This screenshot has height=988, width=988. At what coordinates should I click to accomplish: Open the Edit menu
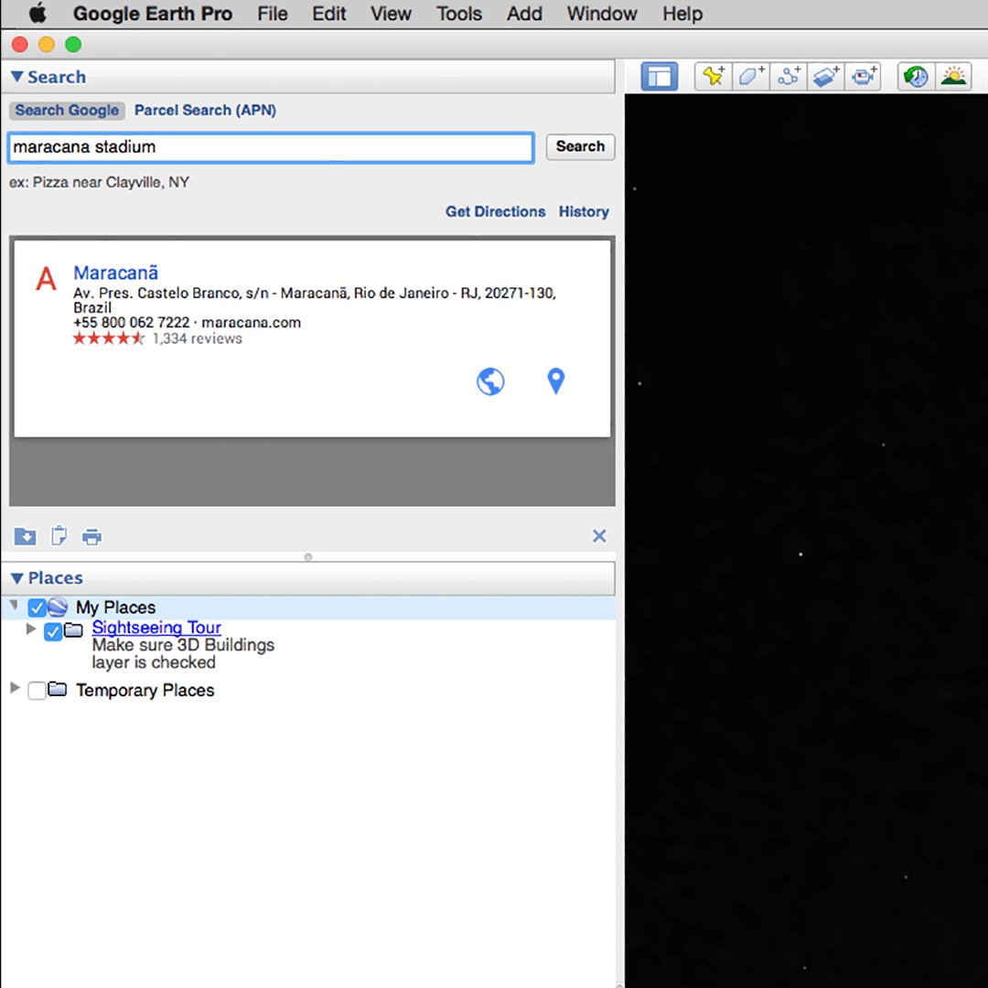(329, 13)
